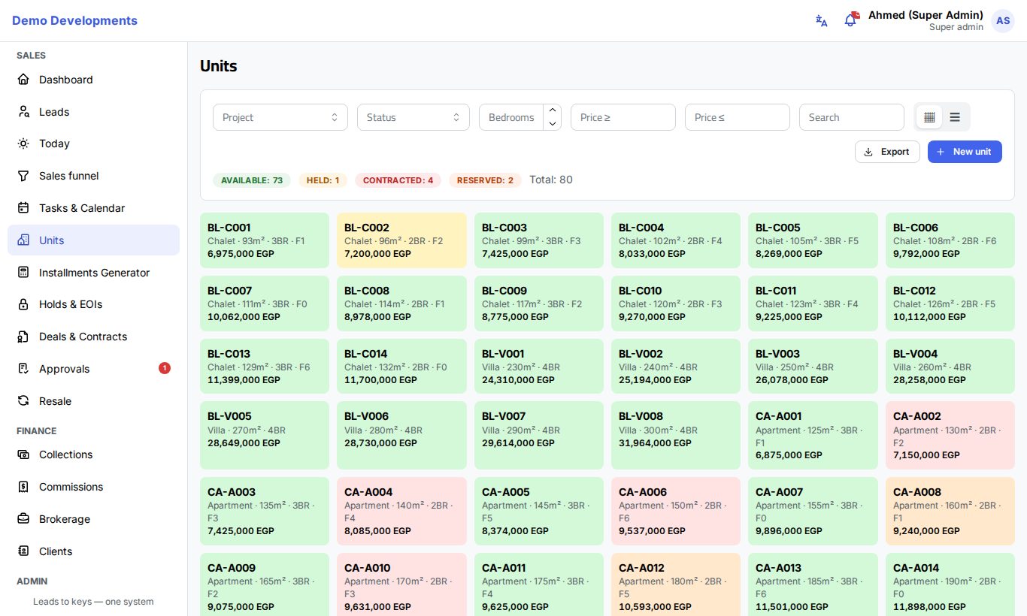Click the Resale refresh icon

tap(23, 401)
